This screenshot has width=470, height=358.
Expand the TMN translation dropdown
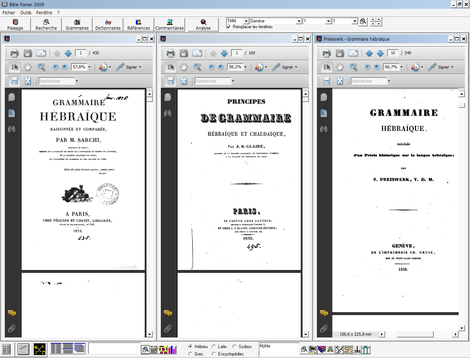[x=246, y=21]
